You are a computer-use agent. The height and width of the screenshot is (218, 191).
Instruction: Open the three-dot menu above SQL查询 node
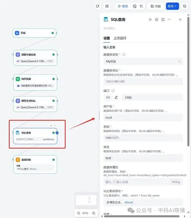(x=55, y=126)
